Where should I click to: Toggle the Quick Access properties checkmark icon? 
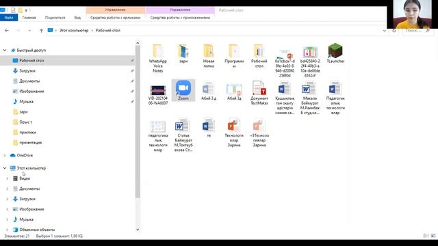(13, 10)
